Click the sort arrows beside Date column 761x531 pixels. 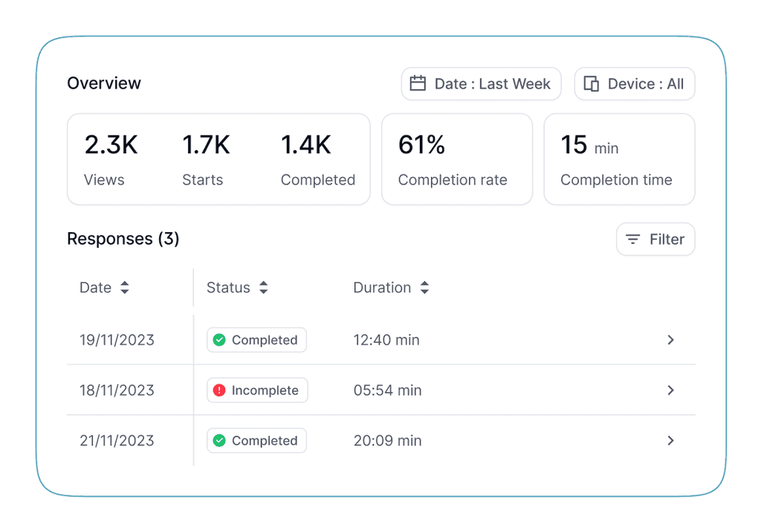pyautogui.click(x=124, y=288)
